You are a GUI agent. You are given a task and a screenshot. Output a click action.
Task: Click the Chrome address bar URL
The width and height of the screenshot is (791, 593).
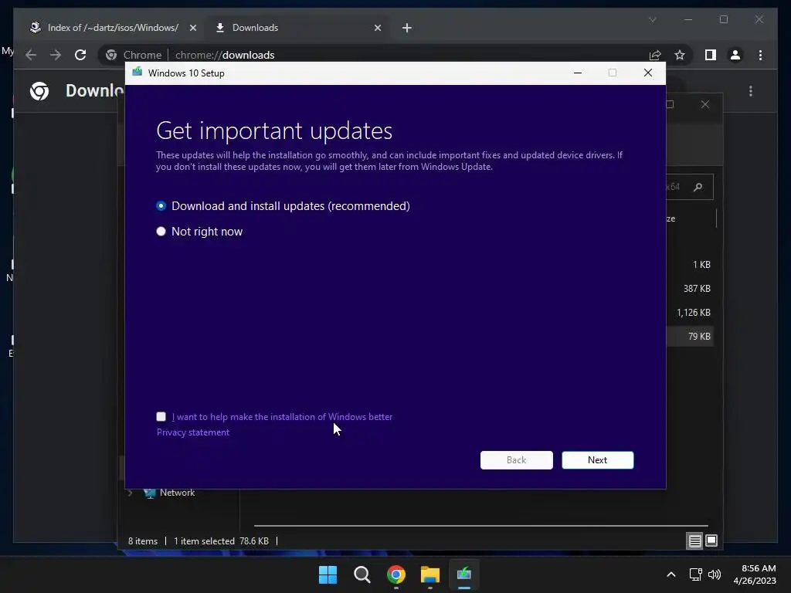pyautogui.click(x=225, y=55)
